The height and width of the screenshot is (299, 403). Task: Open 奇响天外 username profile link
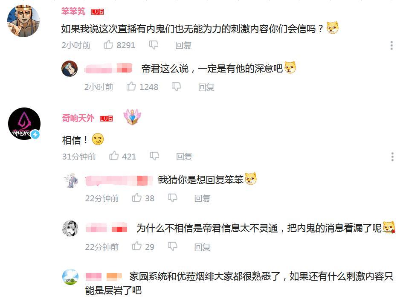[x=78, y=118]
